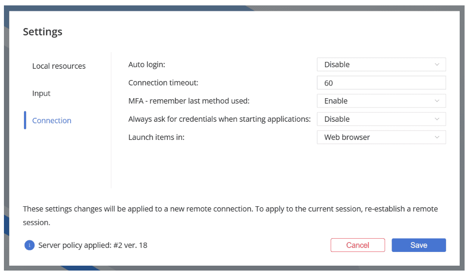Expand the Web browser launch selection box
This screenshot has height=274, width=469.
pyautogui.click(x=381, y=137)
